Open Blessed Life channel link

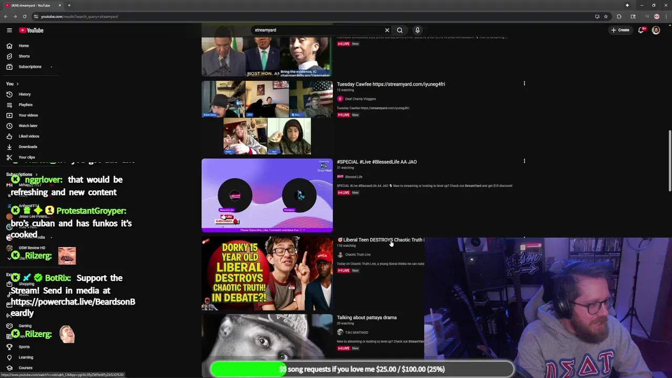353,176
